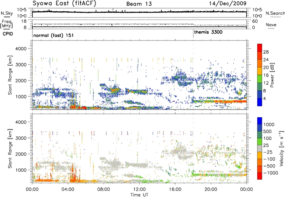Click the "08:00" time axis label

[103, 190]
